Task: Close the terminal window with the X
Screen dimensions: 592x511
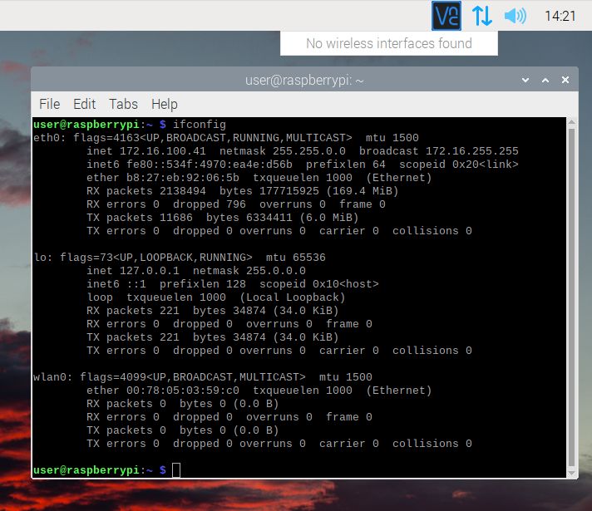Action: pos(565,80)
